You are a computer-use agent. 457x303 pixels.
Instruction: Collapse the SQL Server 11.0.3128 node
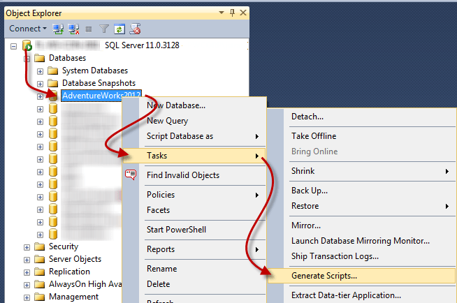[13, 46]
